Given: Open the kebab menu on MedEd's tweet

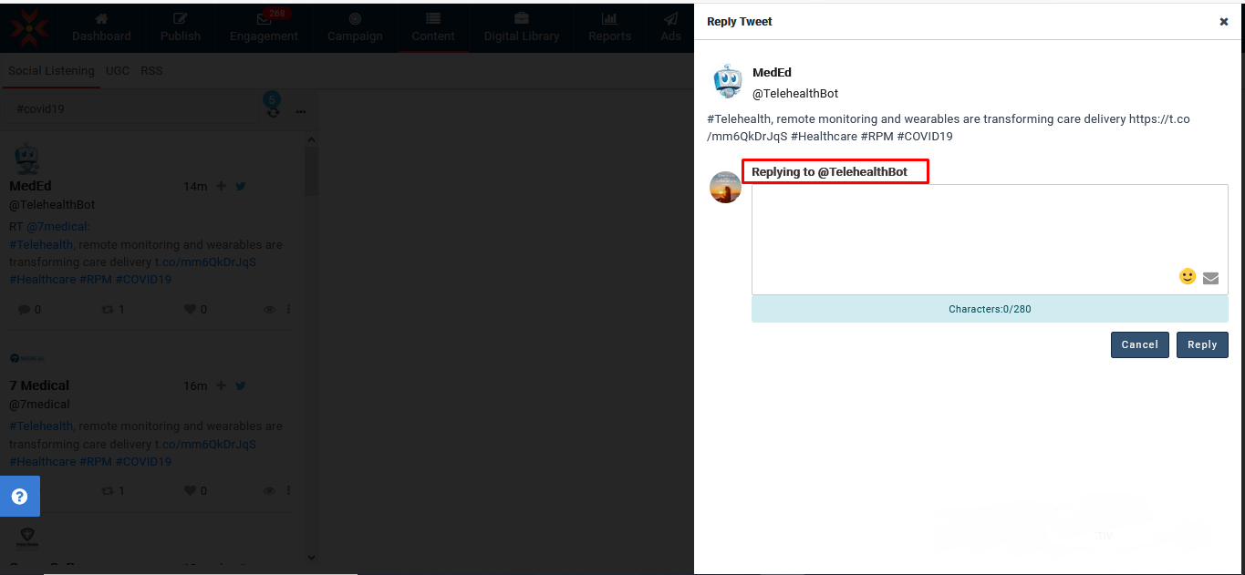Looking at the screenshot, I should point(288,309).
